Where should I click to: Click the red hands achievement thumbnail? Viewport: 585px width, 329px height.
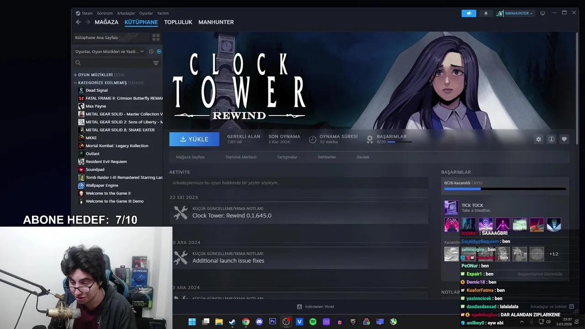coord(452,225)
